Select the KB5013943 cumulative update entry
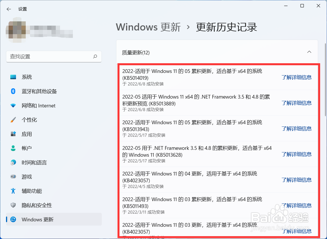The image size is (327, 239). pyautogui.click(x=192, y=126)
